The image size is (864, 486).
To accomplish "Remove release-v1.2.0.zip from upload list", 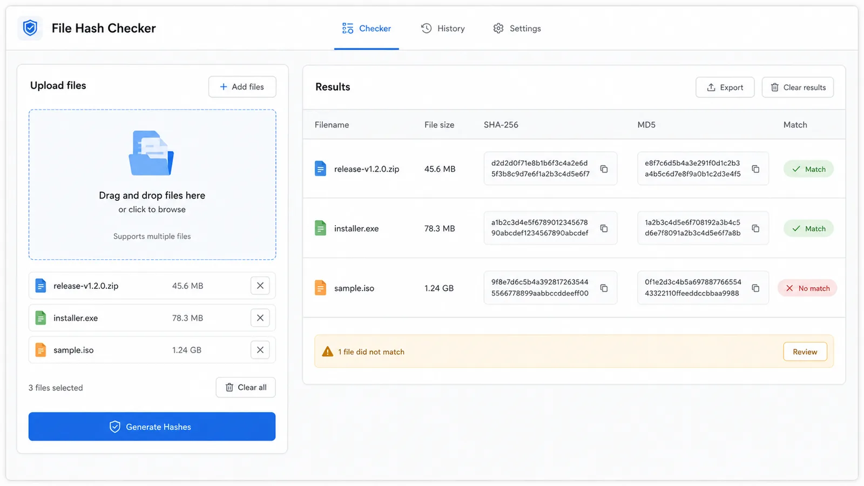I will click(260, 286).
